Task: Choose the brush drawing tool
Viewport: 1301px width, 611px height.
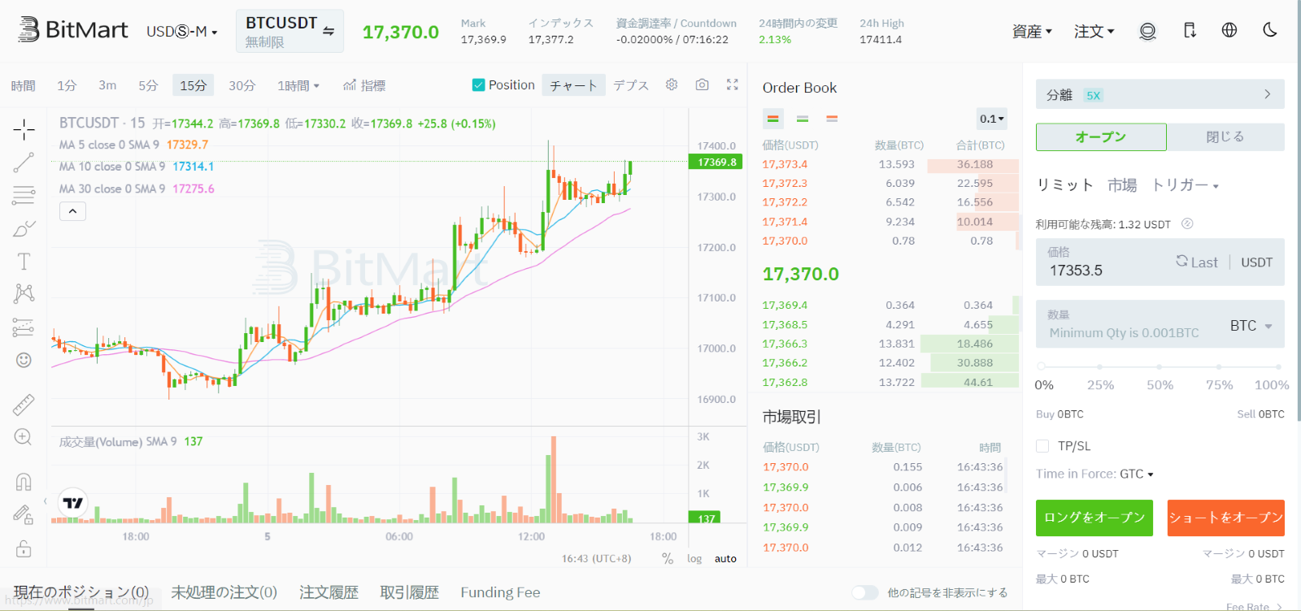Action: tap(24, 229)
